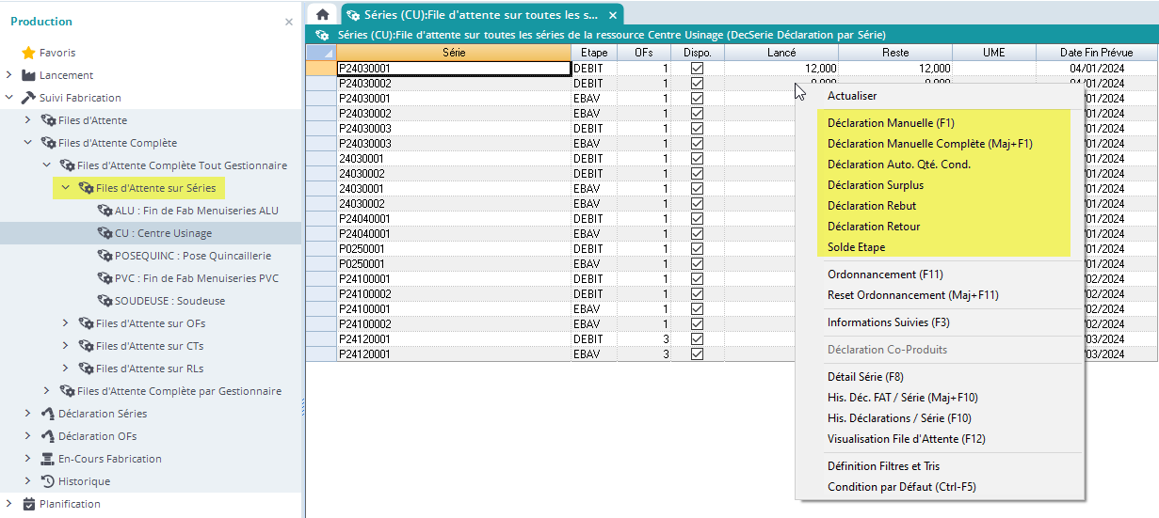Screen dimensions: 1159x518
Task: Click the Série cell containing P24030001
Action: [x=454, y=69]
